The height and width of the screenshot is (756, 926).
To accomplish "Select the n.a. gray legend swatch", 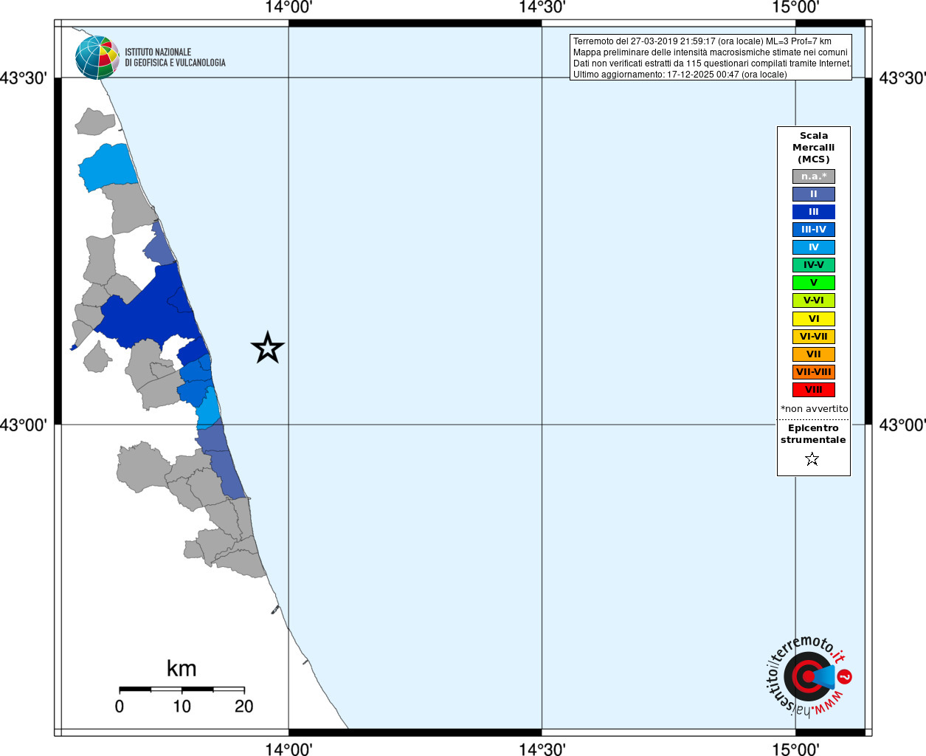I will coord(813,176).
